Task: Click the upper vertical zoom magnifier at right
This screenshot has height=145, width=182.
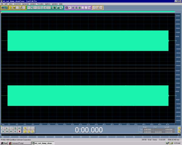Action: [x=179, y=128]
